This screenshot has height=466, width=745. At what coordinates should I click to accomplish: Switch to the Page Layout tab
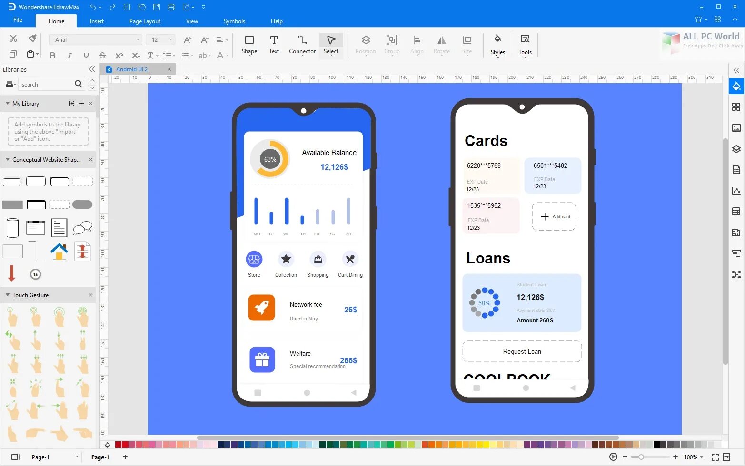pyautogui.click(x=145, y=21)
